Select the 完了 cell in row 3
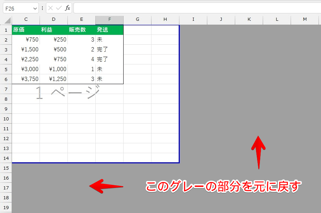The width and height of the screenshot is (321, 213). click(x=109, y=50)
